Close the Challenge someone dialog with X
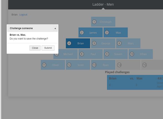 point(55,28)
